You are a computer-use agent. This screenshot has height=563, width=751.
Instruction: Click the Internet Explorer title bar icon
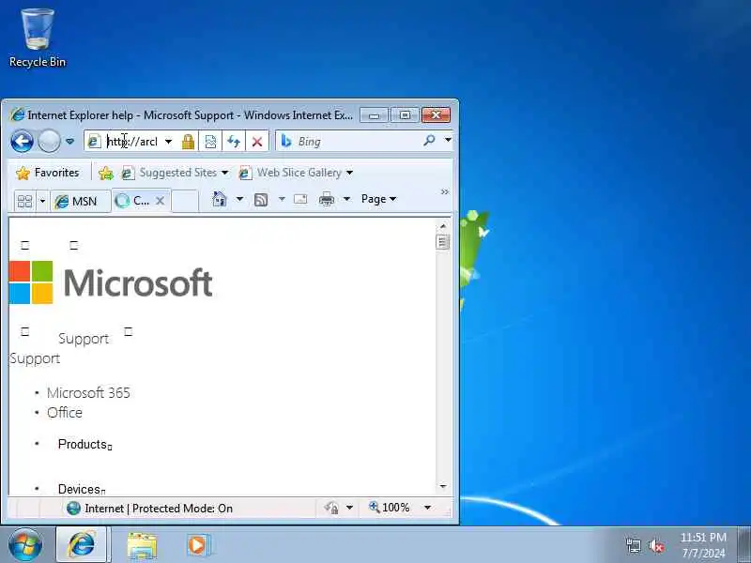pyautogui.click(x=17, y=114)
